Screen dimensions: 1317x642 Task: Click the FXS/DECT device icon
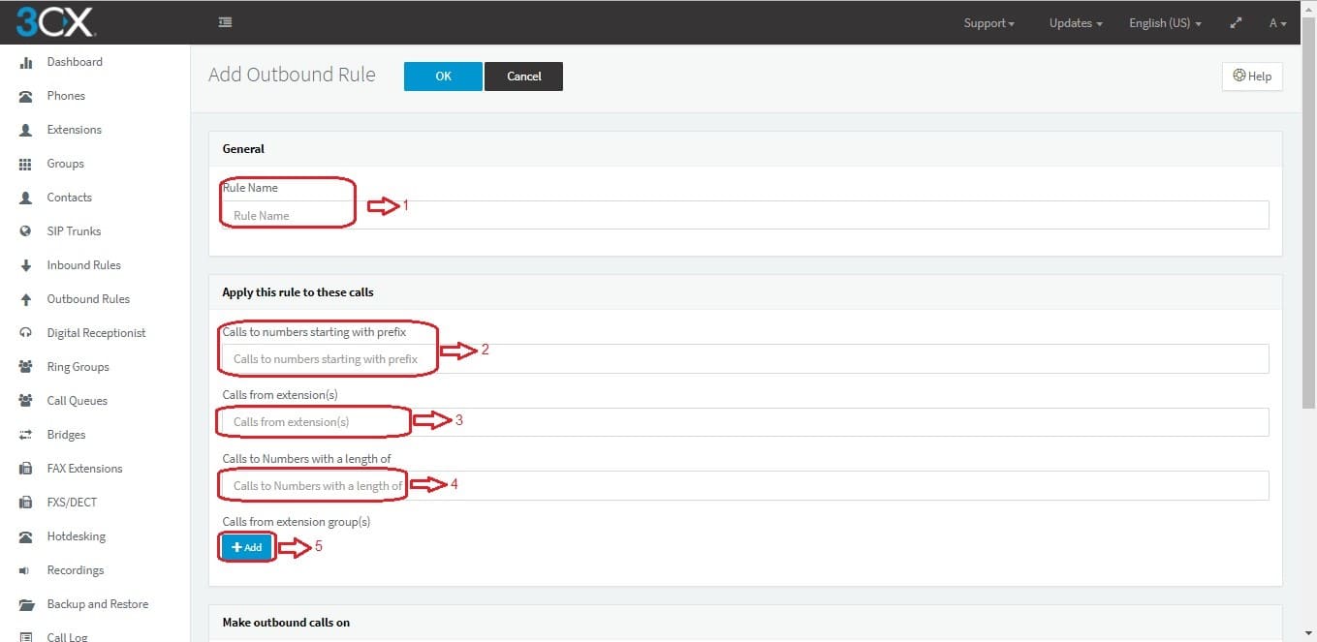tap(26, 503)
